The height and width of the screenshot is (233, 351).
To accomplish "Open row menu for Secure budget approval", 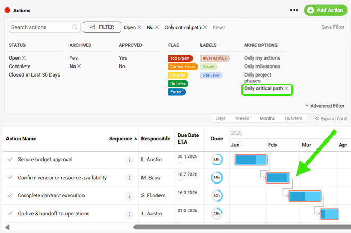I will click(x=129, y=160).
